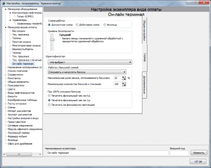
Task: Click the Изменить button
Action: [x=199, y=153]
